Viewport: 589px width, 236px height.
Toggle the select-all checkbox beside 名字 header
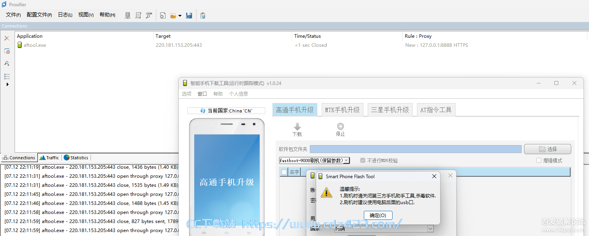click(x=284, y=172)
